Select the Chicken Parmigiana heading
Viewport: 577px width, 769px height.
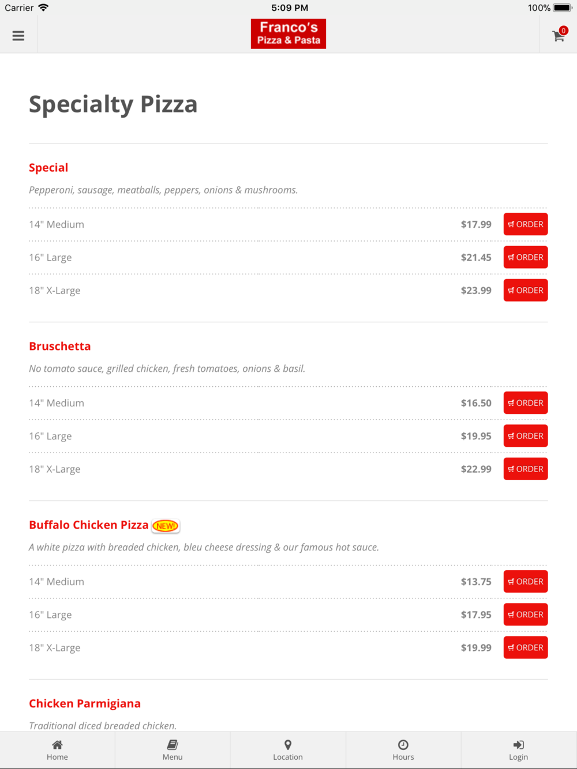85,703
